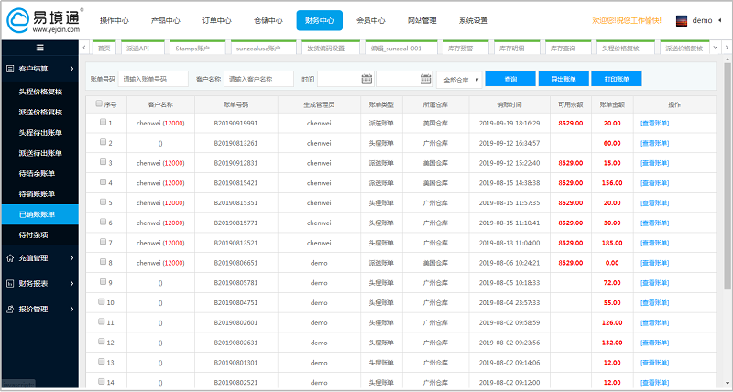Click the 充值管理 house icon

(x=9, y=258)
